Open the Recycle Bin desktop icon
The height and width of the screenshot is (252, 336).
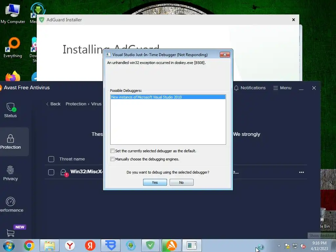325,218
